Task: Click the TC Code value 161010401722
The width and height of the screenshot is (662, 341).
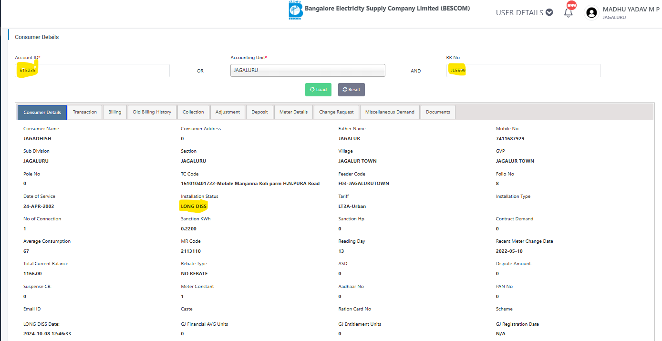Action: pyautogui.click(x=250, y=184)
